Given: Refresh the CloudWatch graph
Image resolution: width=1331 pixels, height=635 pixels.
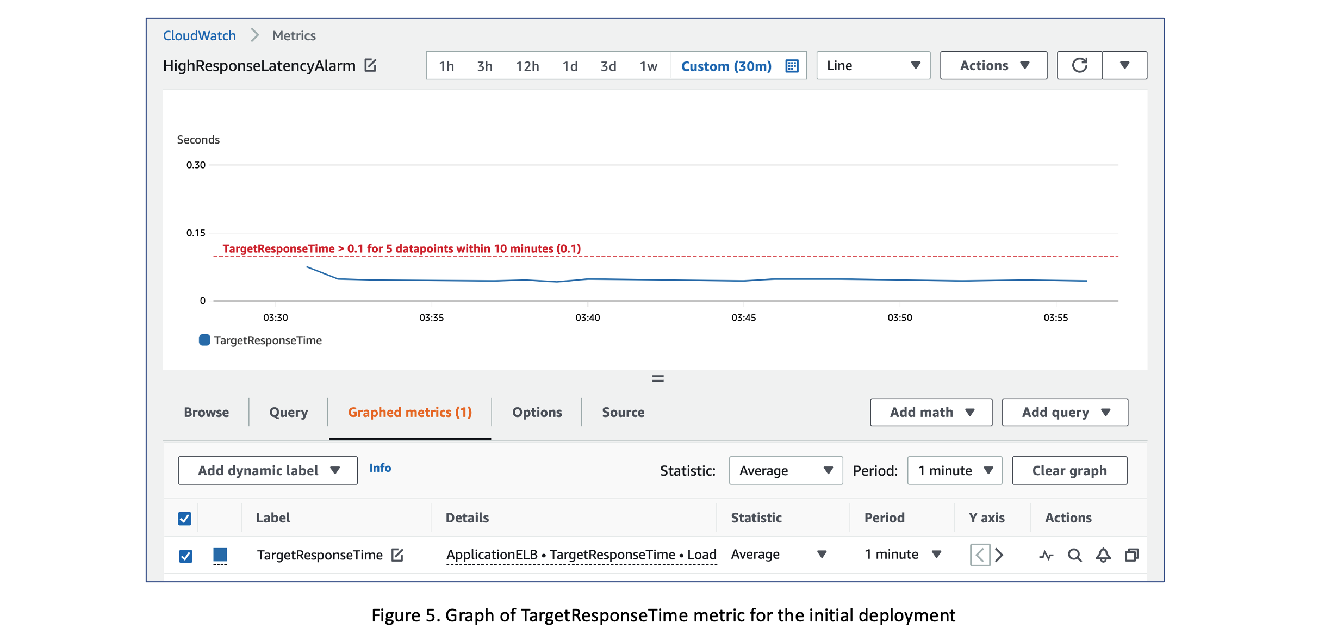Looking at the screenshot, I should point(1079,65).
